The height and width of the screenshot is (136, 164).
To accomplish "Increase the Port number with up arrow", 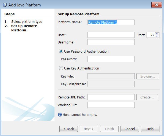I will coord(157,34).
